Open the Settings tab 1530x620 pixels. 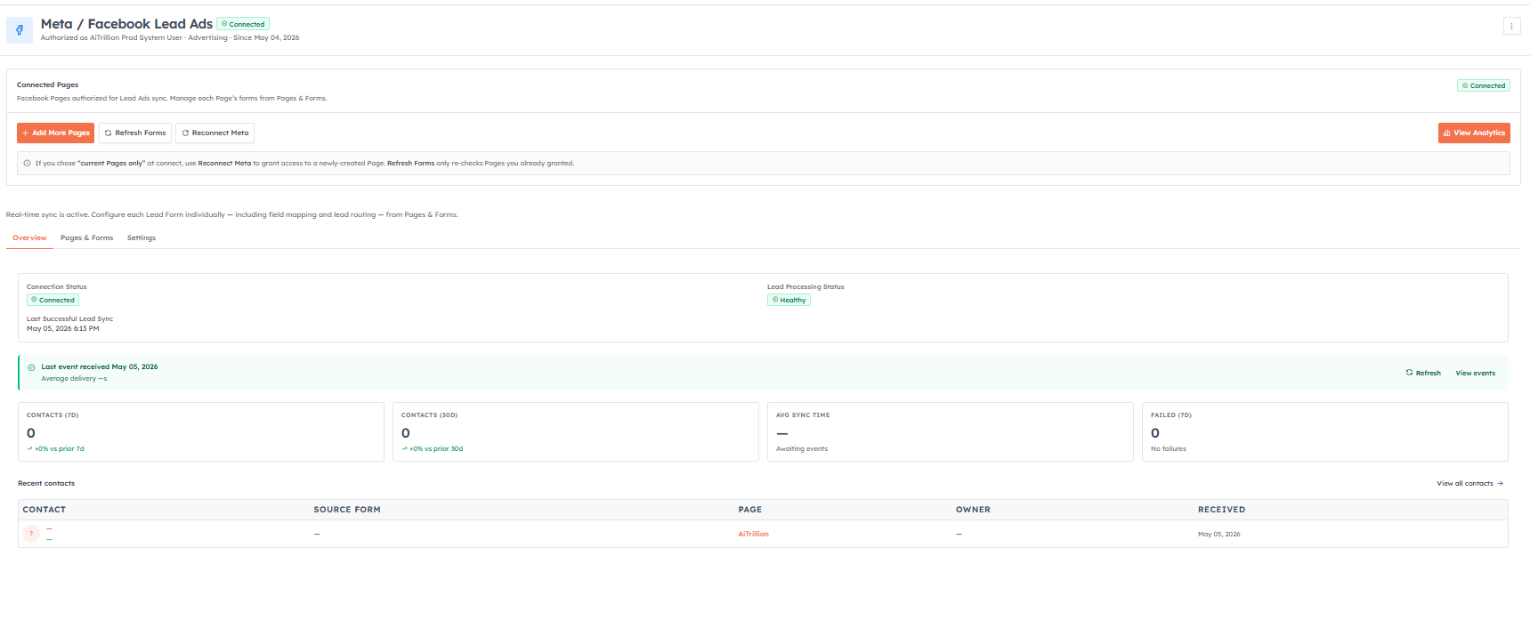coord(142,238)
